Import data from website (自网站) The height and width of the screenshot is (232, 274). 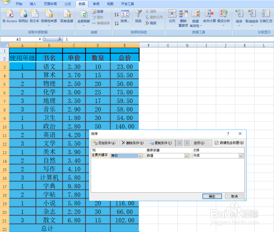23,16
